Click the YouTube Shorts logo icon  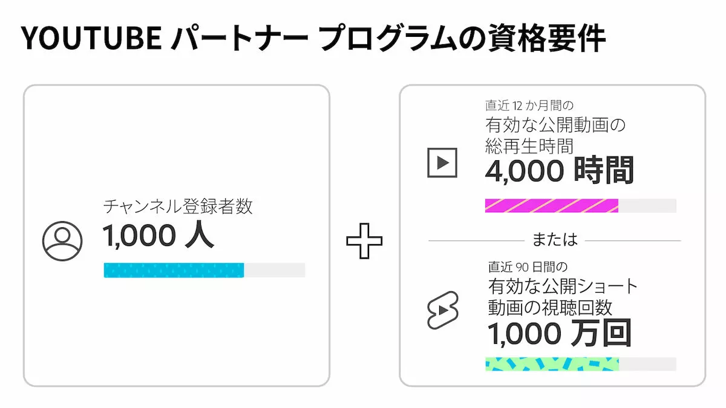pyautogui.click(x=443, y=311)
